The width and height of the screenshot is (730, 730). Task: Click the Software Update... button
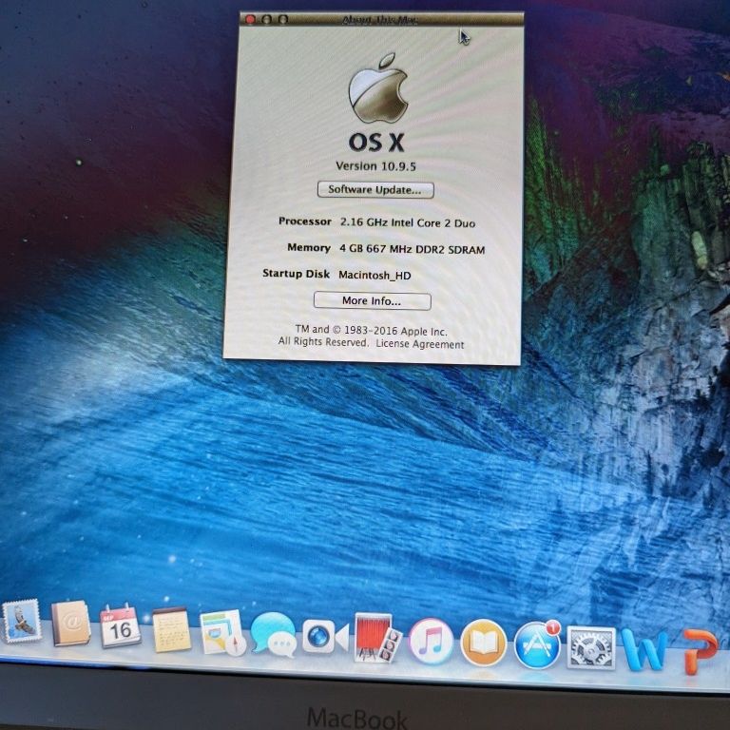point(375,190)
